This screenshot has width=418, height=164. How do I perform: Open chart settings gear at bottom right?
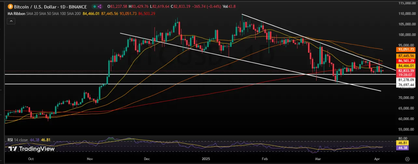pos(407,159)
